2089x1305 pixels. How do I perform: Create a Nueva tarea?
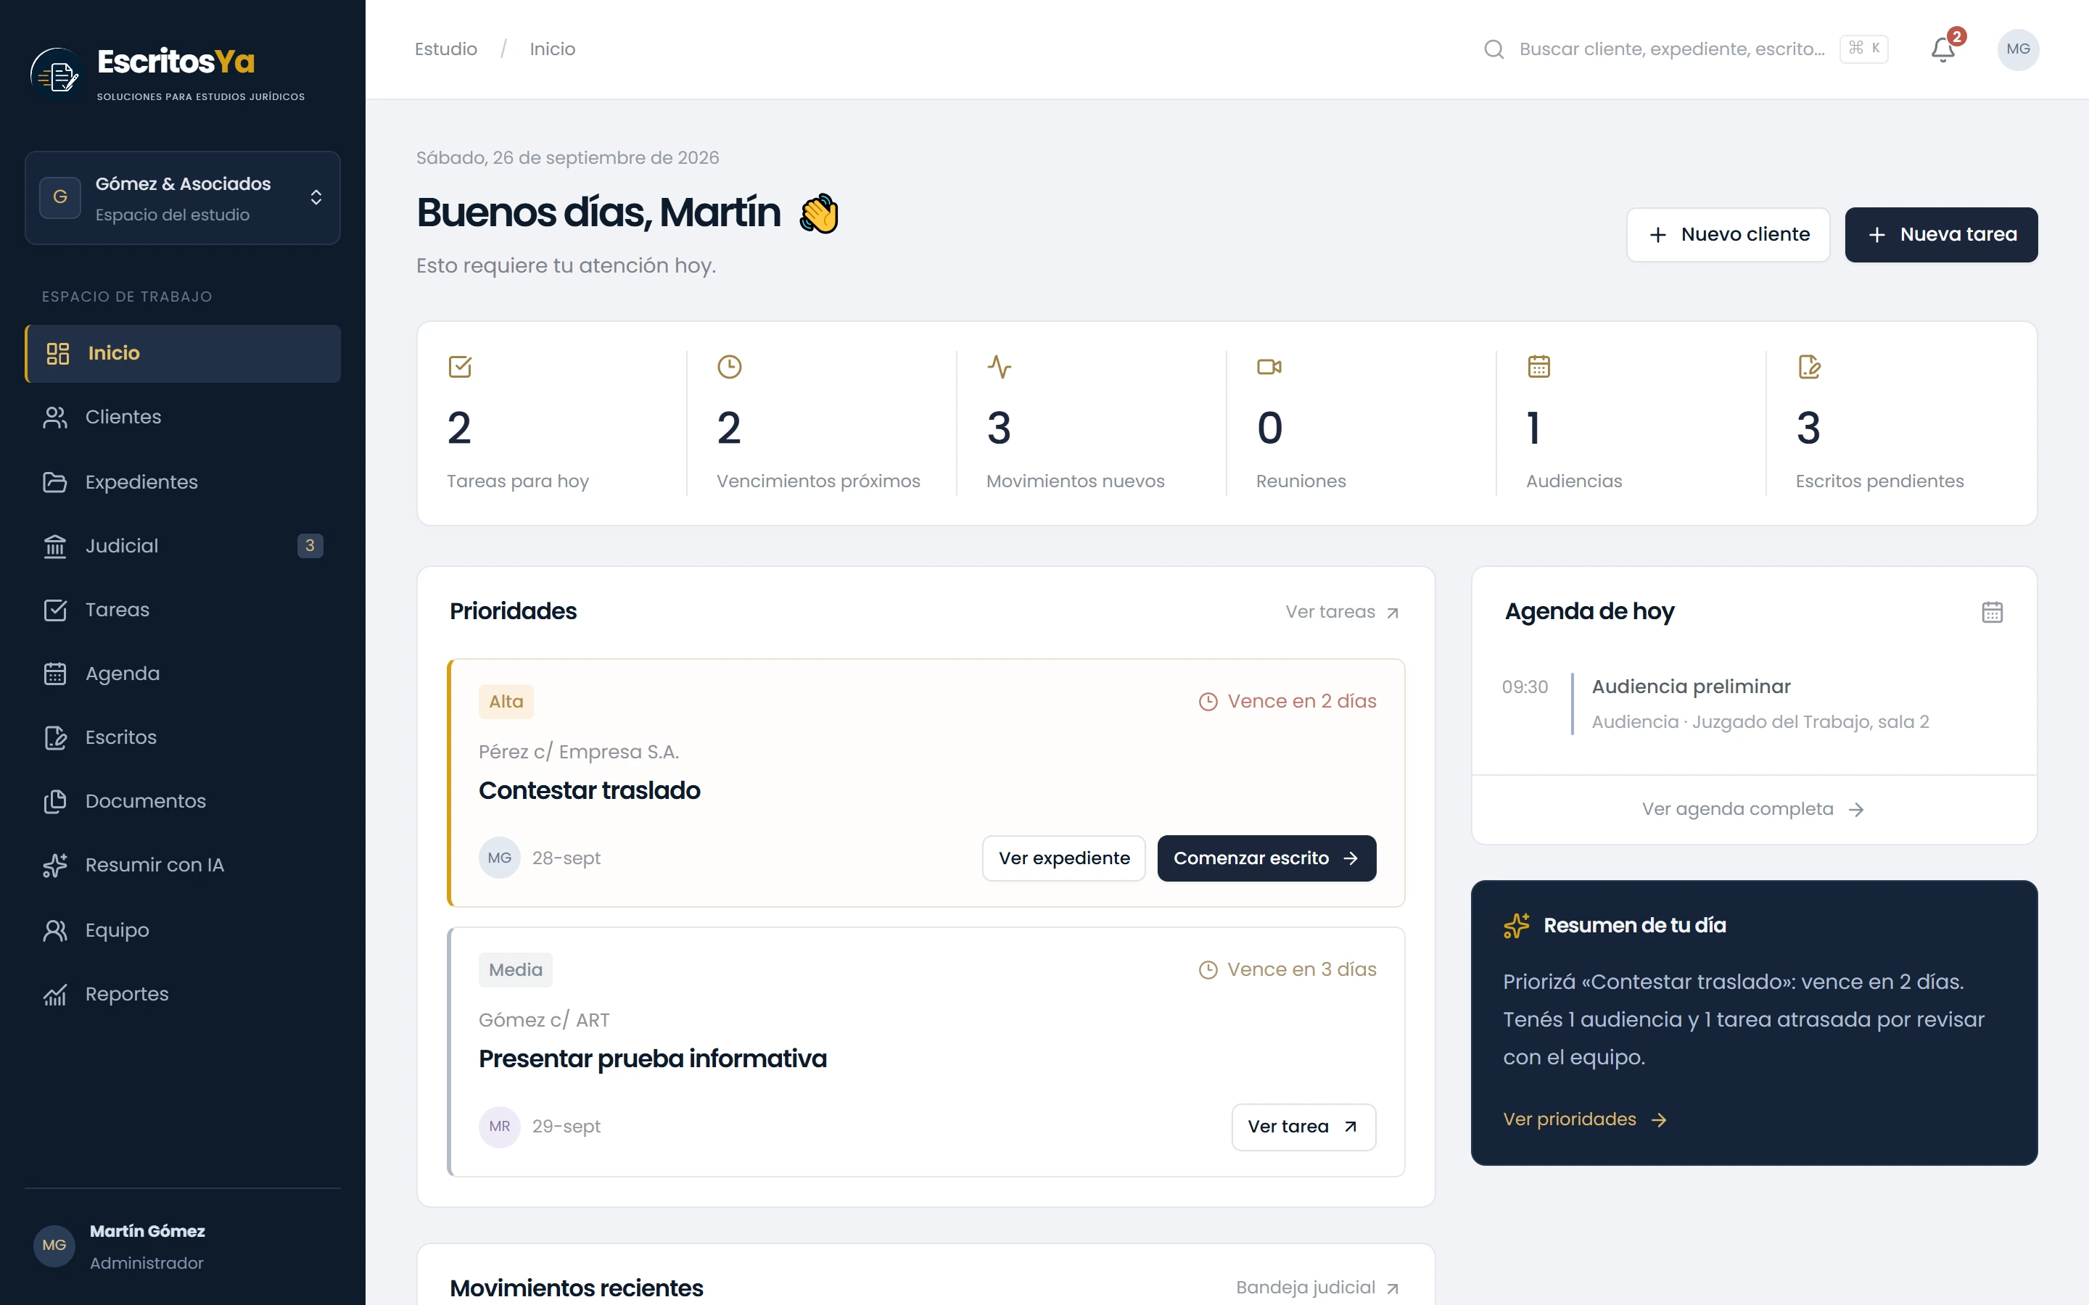[1941, 234]
